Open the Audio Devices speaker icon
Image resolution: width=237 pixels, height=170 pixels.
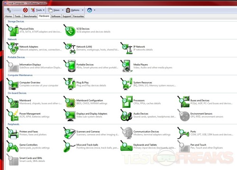click(127, 115)
